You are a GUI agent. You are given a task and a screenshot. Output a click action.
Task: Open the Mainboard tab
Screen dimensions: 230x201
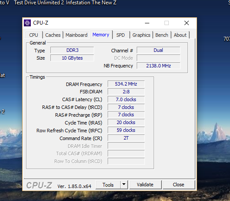pyautogui.click(x=76, y=35)
